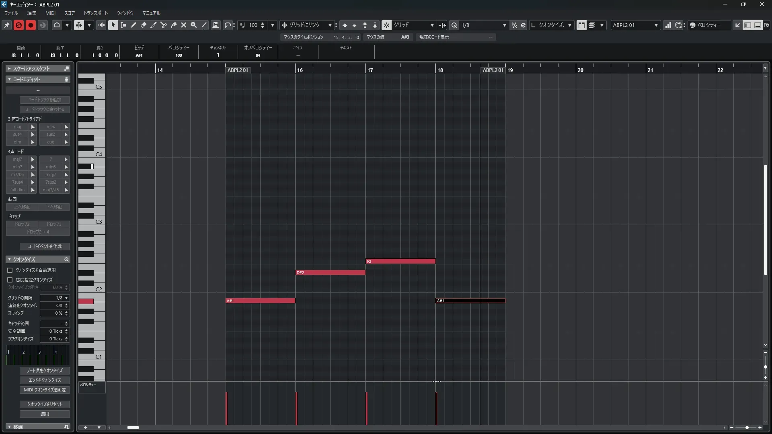Click the Record in editor button
The image size is (772, 434).
pyautogui.click(x=31, y=25)
